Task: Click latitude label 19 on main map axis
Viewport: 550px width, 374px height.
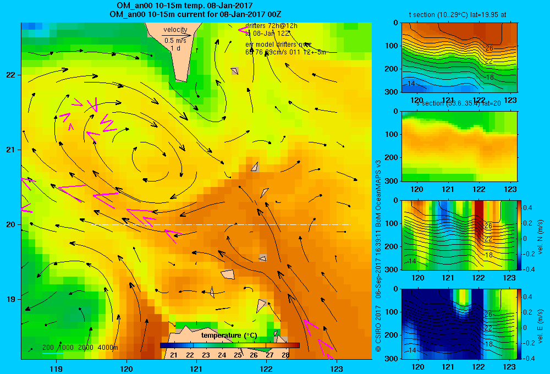Action: (11, 299)
